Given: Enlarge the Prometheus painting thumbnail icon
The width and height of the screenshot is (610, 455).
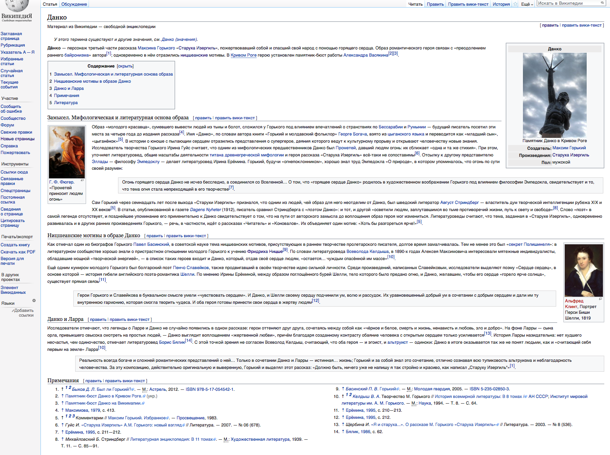Looking at the screenshot, I should (82, 180).
